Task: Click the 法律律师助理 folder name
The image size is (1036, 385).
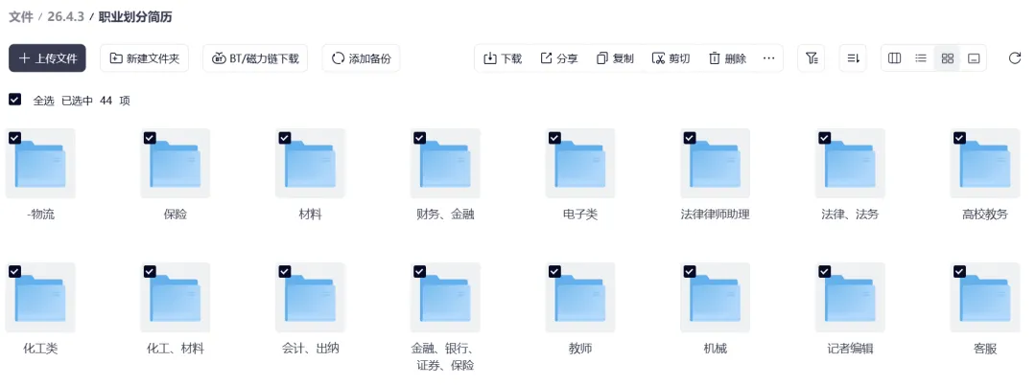Action: tap(715, 215)
